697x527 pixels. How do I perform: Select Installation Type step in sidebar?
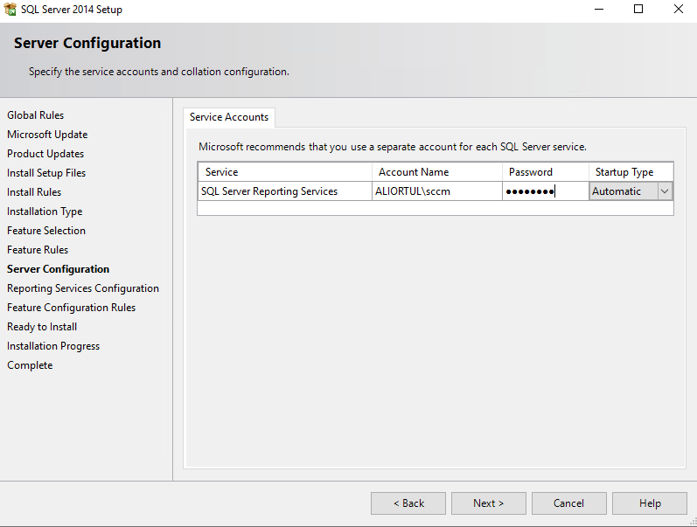pyautogui.click(x=45, y=211)
